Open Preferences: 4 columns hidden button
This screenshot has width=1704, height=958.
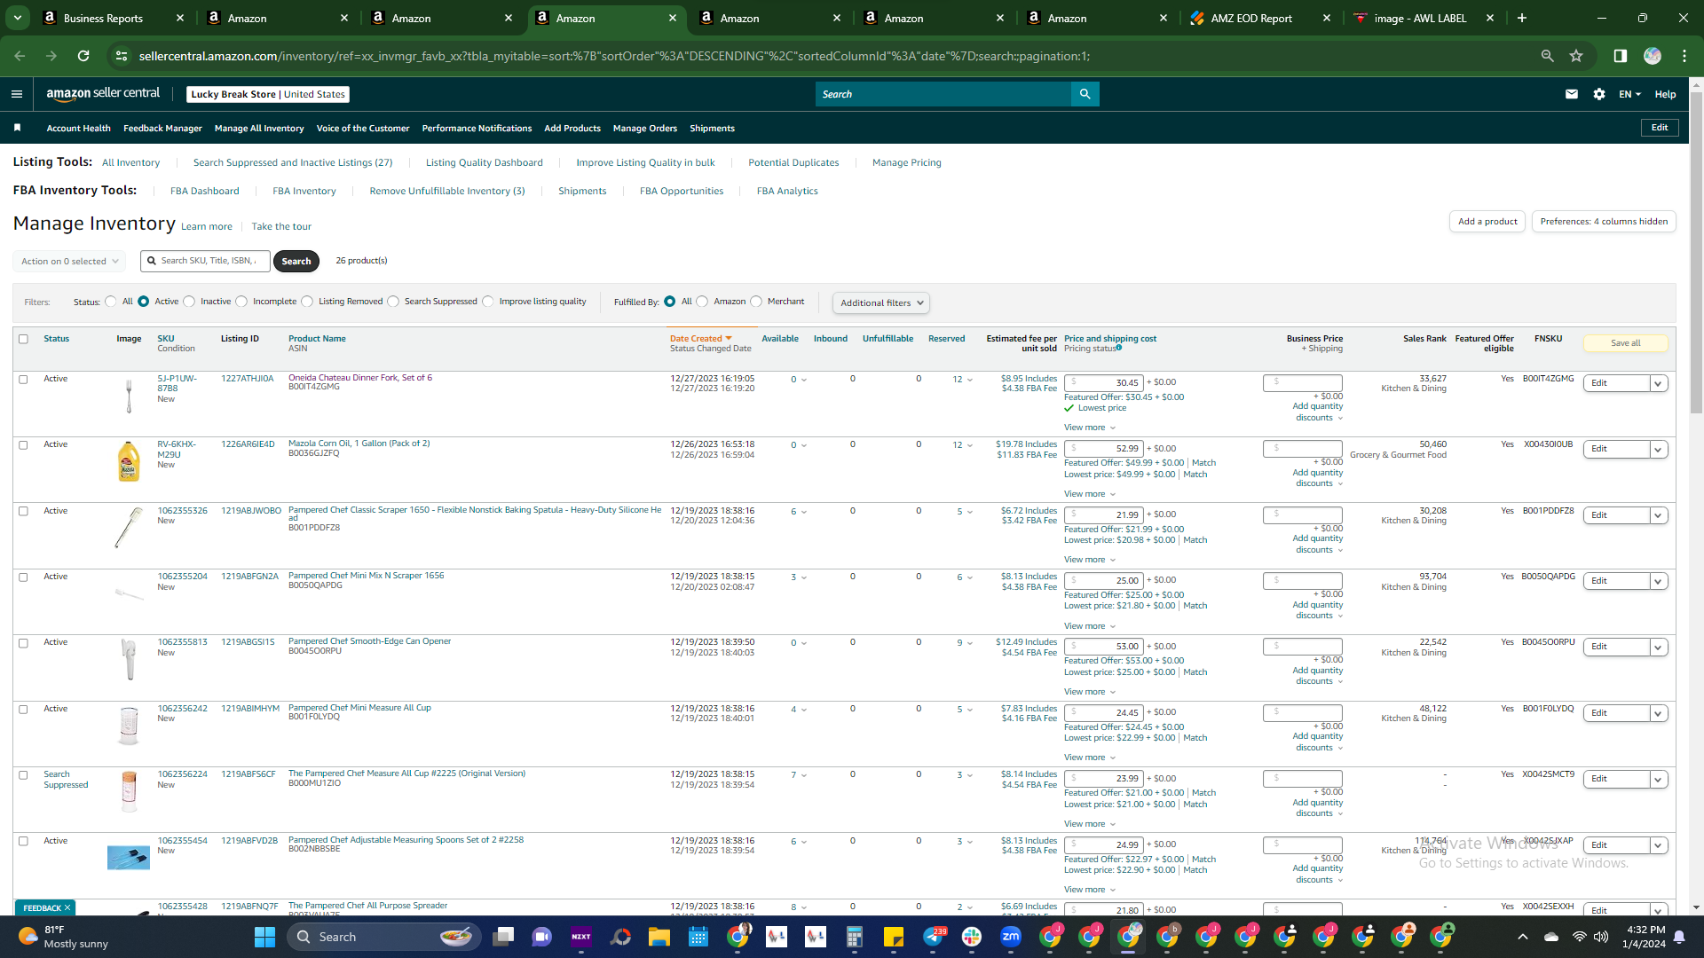[x=1604, y=222]
